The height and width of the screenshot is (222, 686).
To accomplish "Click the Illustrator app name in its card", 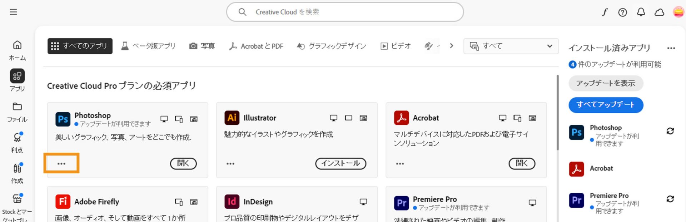I will [x=260, y=118].
